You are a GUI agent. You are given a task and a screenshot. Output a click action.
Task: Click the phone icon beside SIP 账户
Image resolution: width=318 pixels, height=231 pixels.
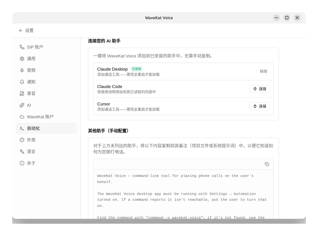tap(22, 47)
